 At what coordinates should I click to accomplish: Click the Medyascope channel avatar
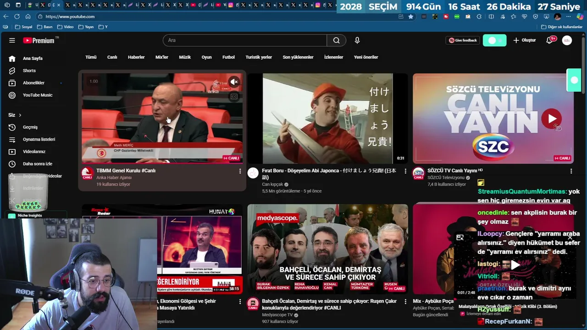click(x=253, y=304)
